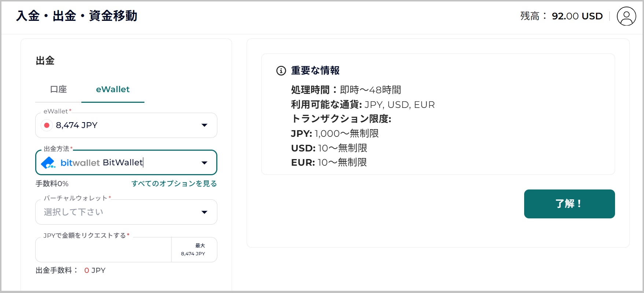Click the 手数料0% label
Screen dimensions: 644x293
pyautogui.click(x=52, y=184)
